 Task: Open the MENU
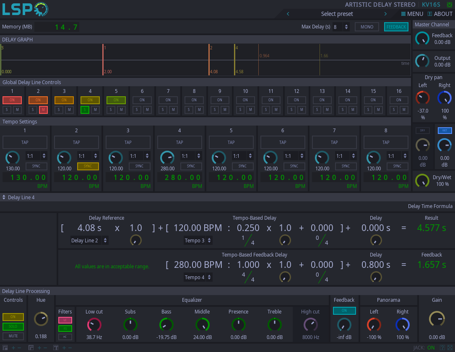pos(412,14)
